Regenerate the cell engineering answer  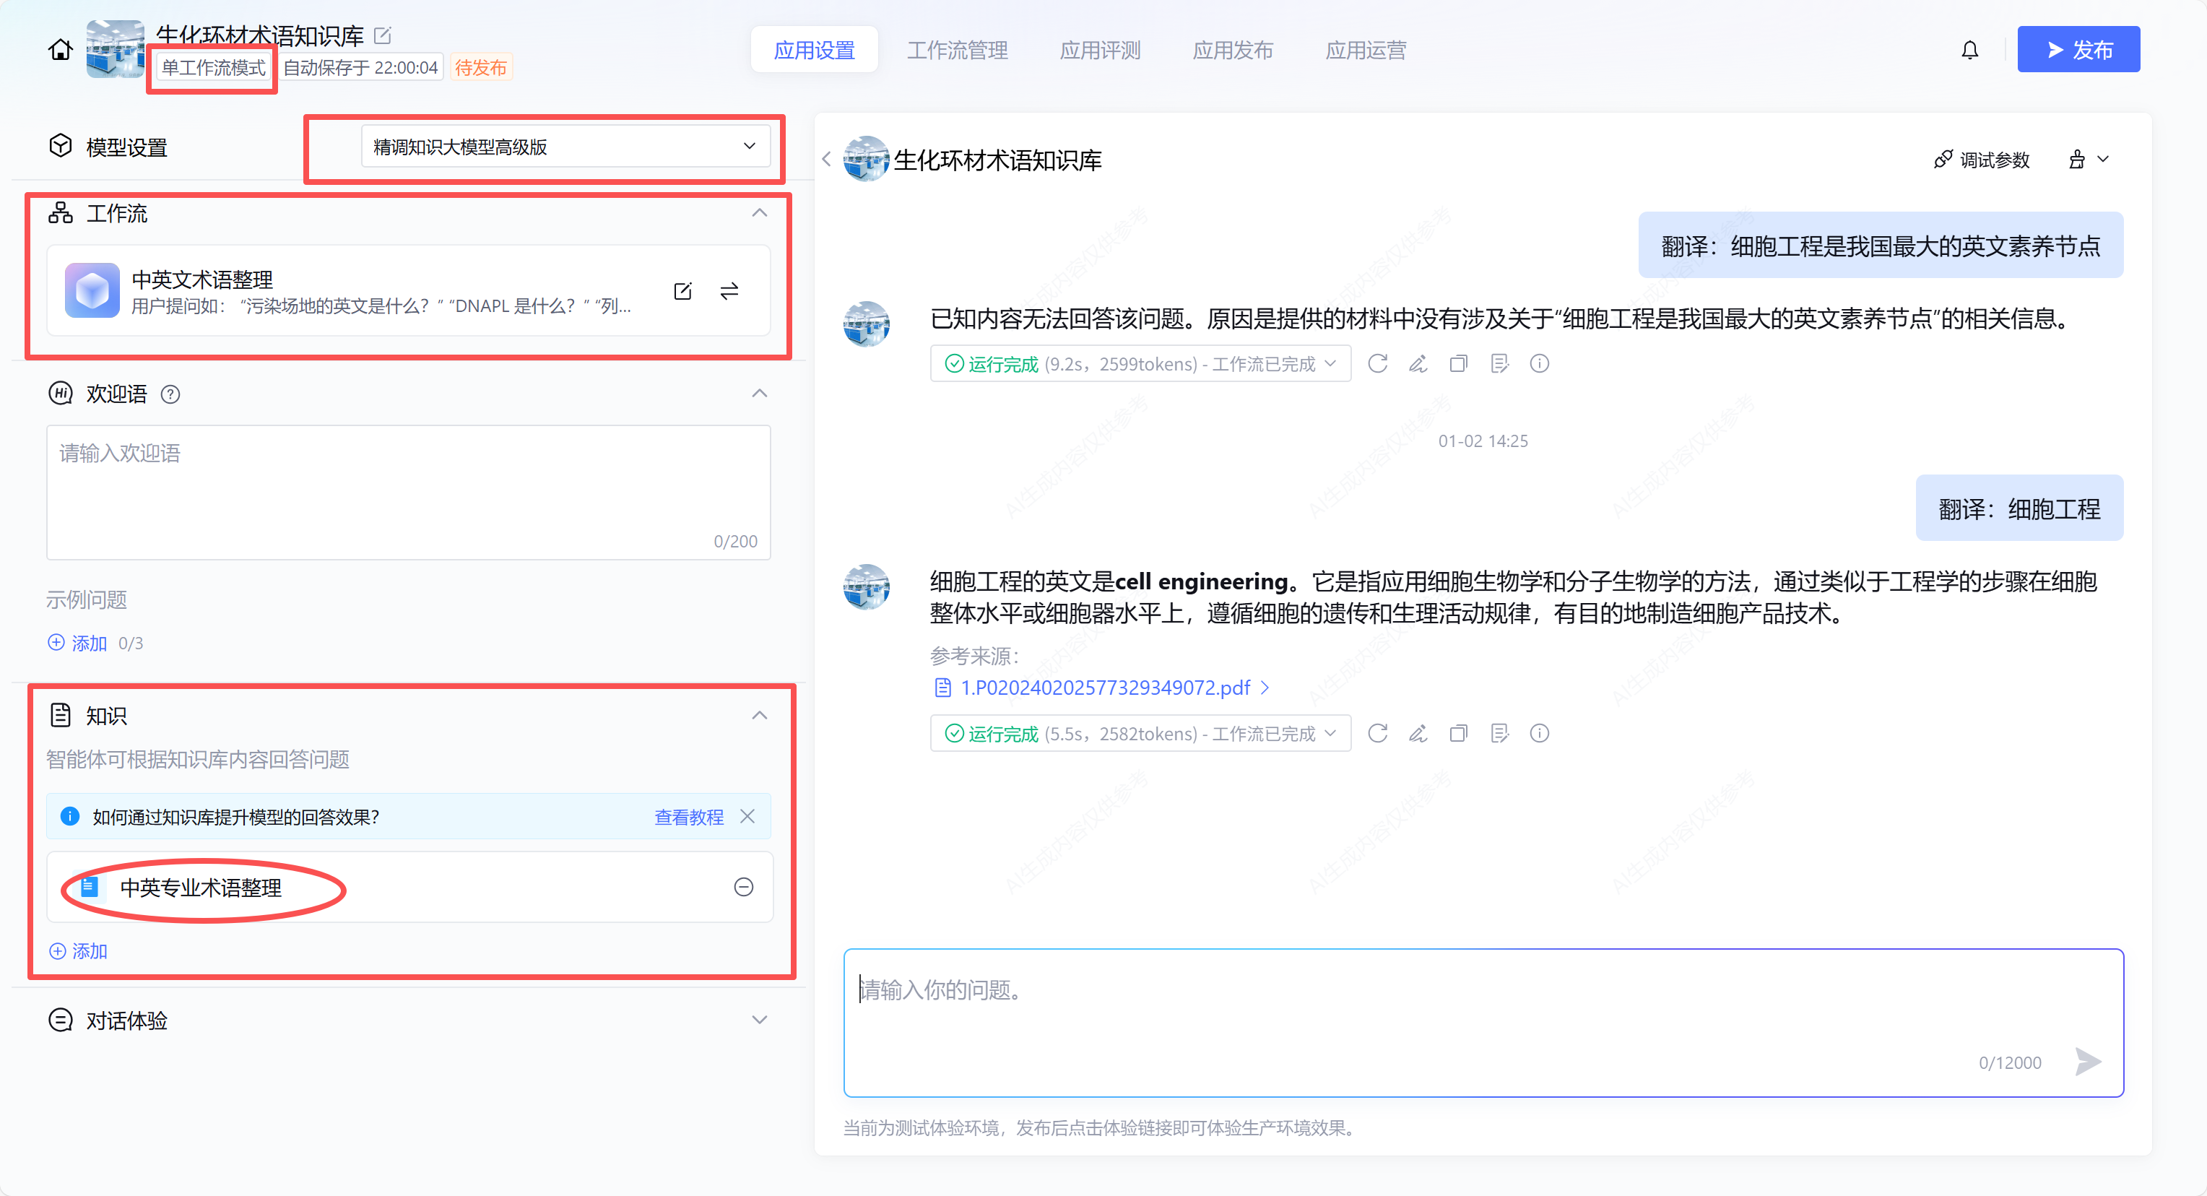[1376, 733]
